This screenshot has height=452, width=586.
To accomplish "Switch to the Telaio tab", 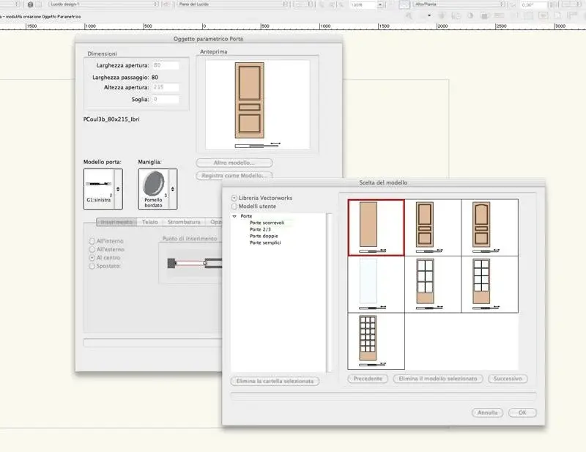I will 149,222.
